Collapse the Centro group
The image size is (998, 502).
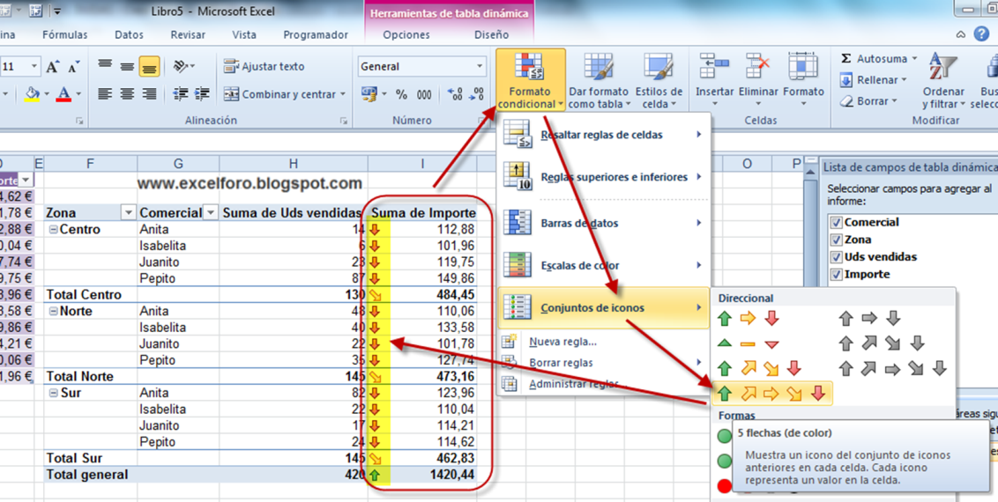point(53,229)
